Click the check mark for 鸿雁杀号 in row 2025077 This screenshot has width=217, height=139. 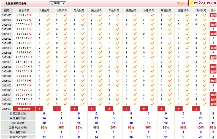48,15
